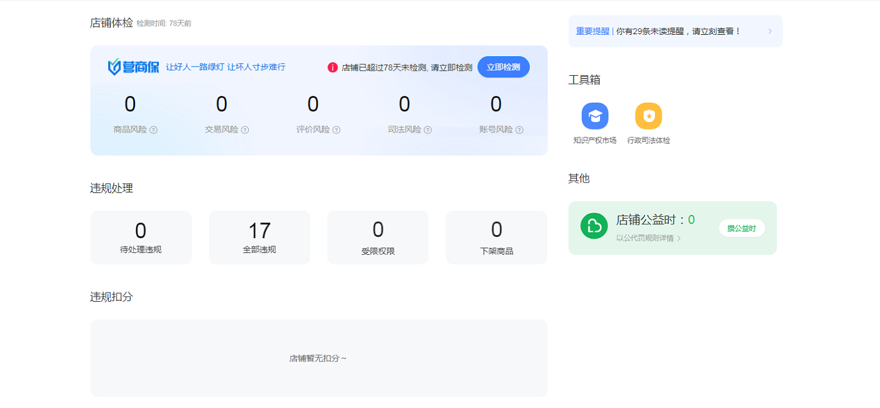Image resolution: width=880 pixels, height=408 pixels.
Task: Open 受限权限 card
Action: pyautogui.click(x=378, y=238)
